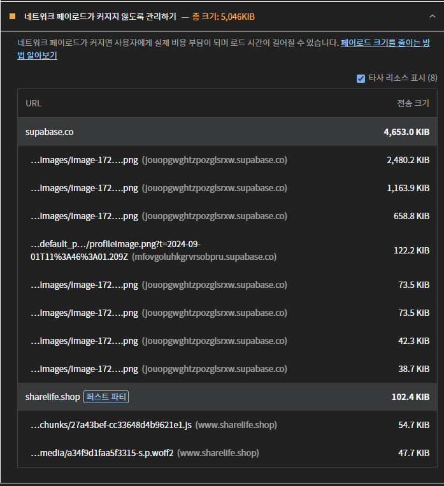Open the profileImage.png default profile URL link
This screenshot has height=486, width=444.
click(x=115, y=250)
